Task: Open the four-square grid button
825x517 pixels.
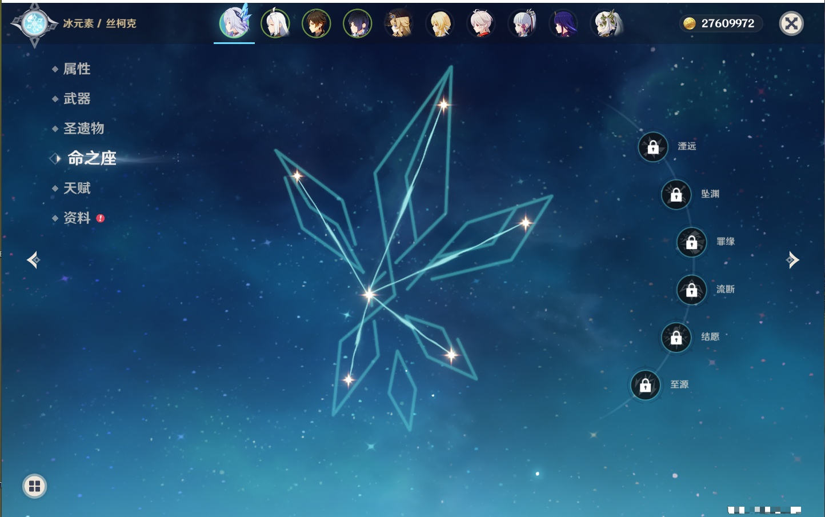Action: point(35,486)
